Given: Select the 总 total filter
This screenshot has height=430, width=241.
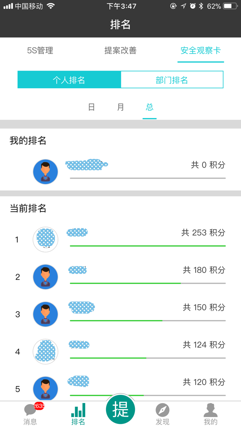Looking at the screenshot, I should pos(149,107).
